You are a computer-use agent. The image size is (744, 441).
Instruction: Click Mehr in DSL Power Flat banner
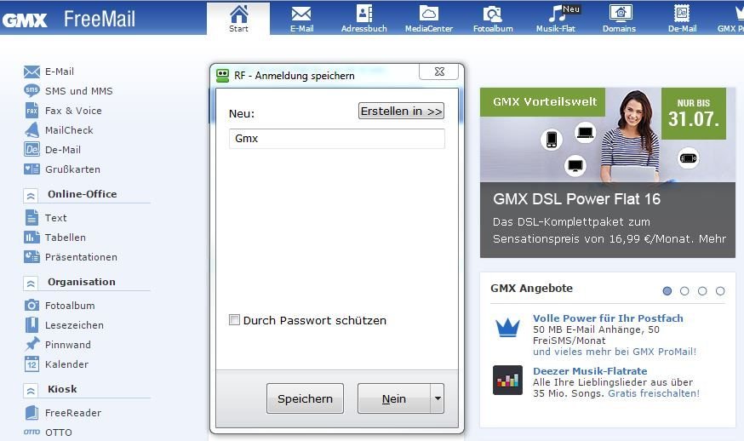[x=713, y=238]
